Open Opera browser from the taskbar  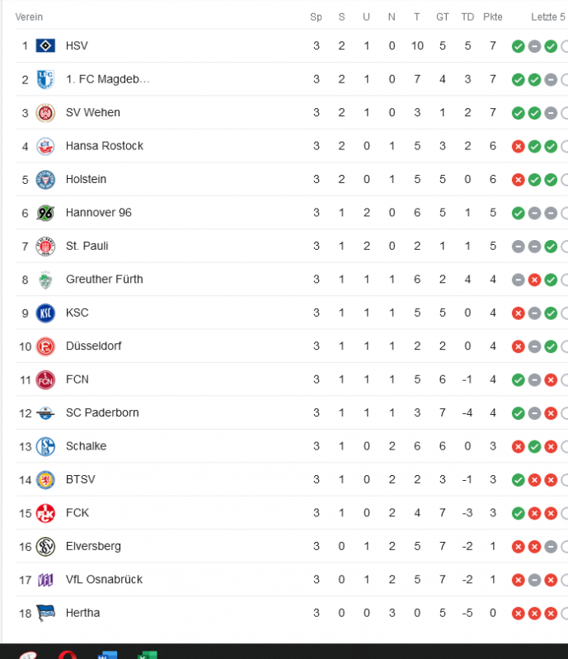pyautogui.click(x=68, y=655)
